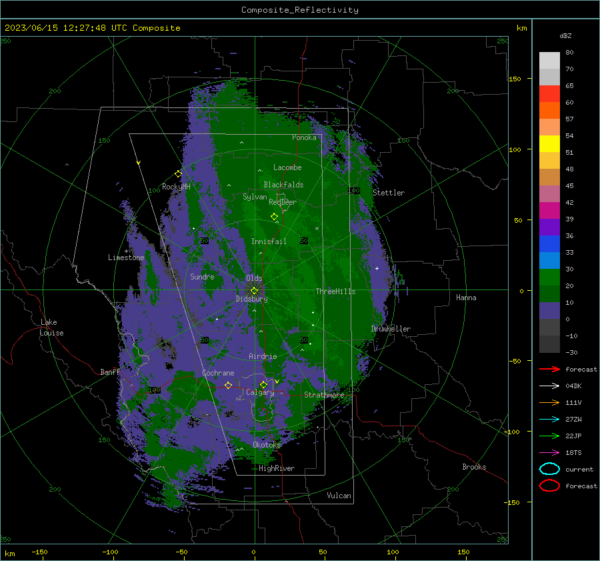Click the yellow diamond marker beside RockyMH
Screen dimensions: 600x561
[x=178, y=174]
